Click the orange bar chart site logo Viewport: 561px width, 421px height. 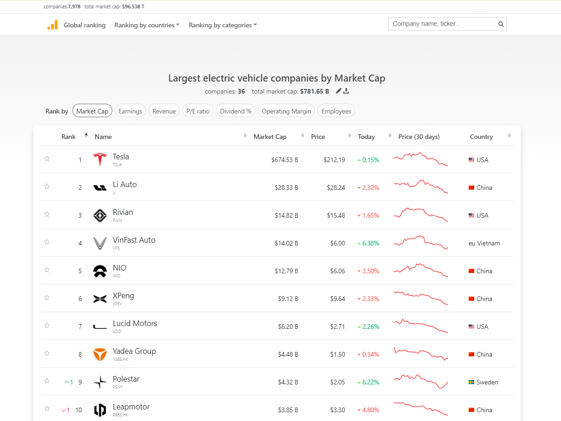point(52,25)
